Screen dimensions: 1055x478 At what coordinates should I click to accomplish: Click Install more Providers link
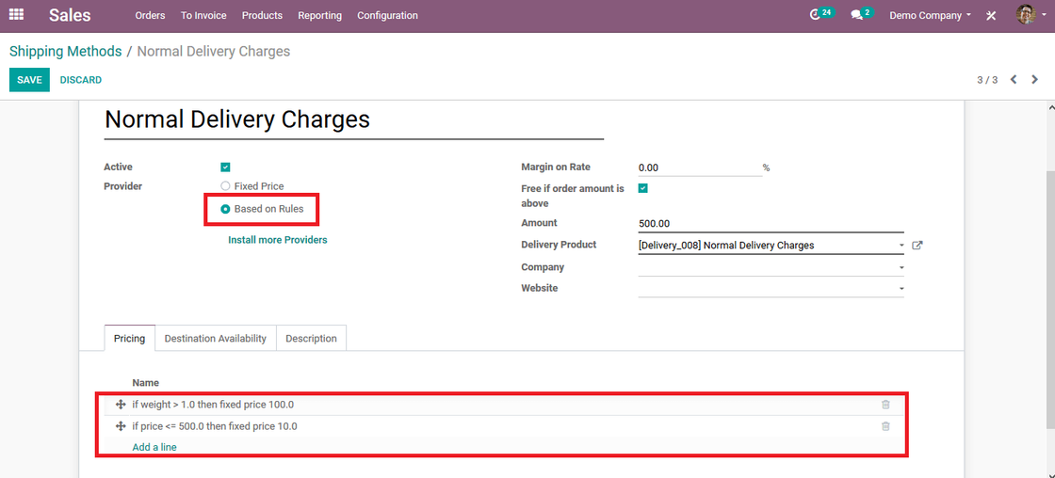[x=278, y=239]
